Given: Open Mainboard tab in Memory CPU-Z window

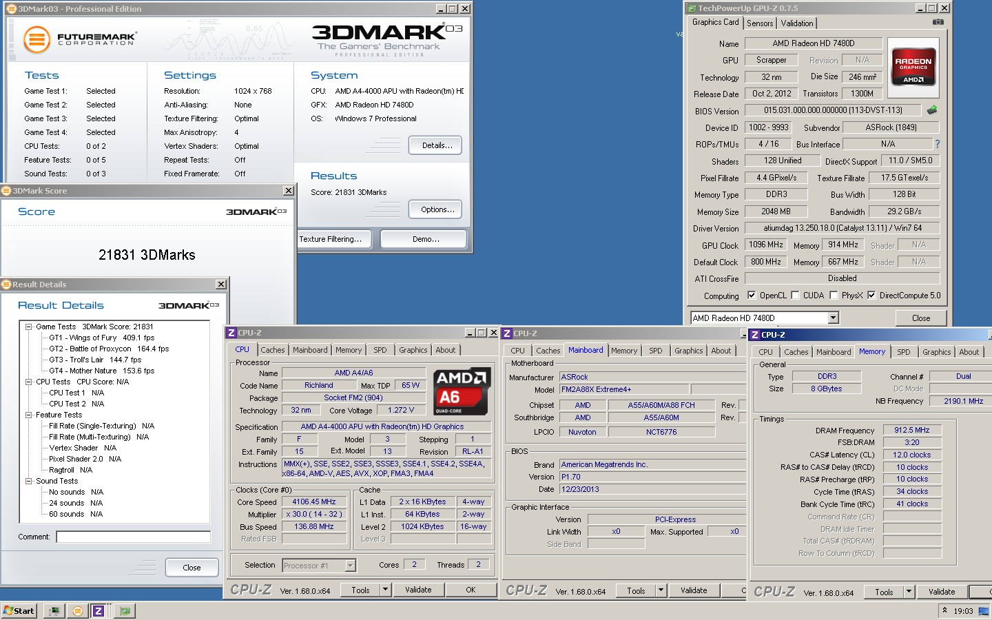Looking at the screenshot, I should (x=834, y=352).
